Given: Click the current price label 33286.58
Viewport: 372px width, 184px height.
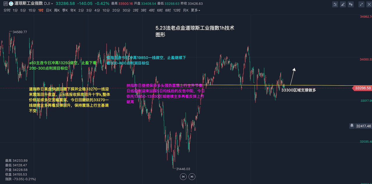Looking at the screenshot, I should pos(363,88).
